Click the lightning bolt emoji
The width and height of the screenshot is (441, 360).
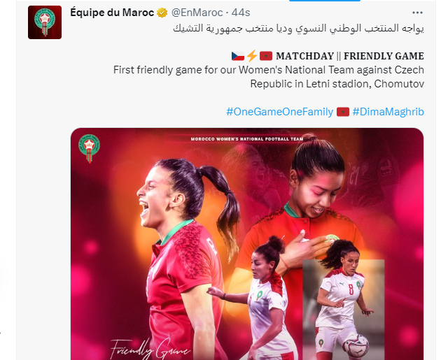[x=252, y=56]
